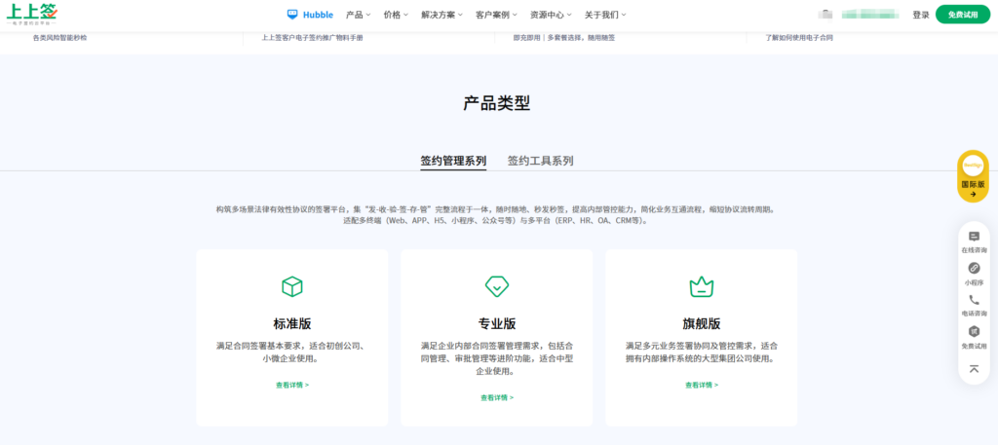
Task: Click the 旗舰版 crown icon
Action: [x=701, y=286]
